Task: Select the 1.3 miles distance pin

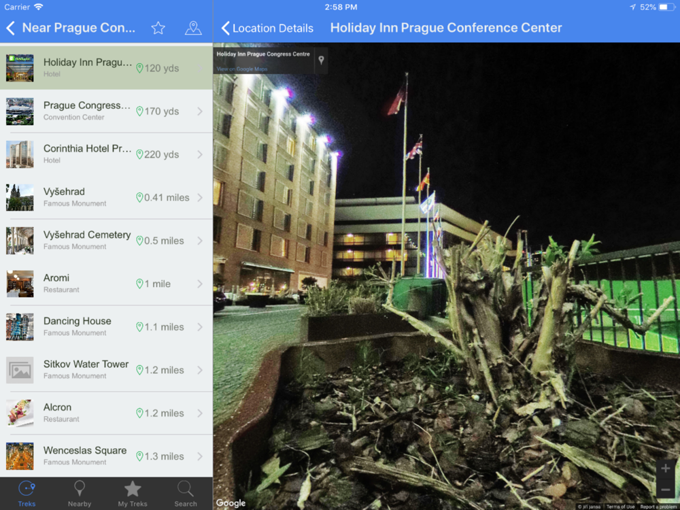Action: click(139, 457)
